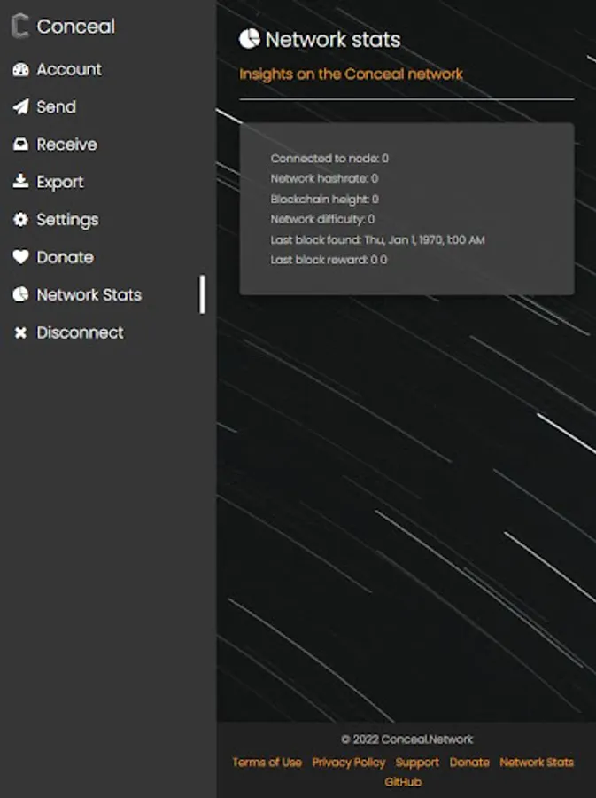Open the Support footer link

pyautogui.click(x=417, y=763)
